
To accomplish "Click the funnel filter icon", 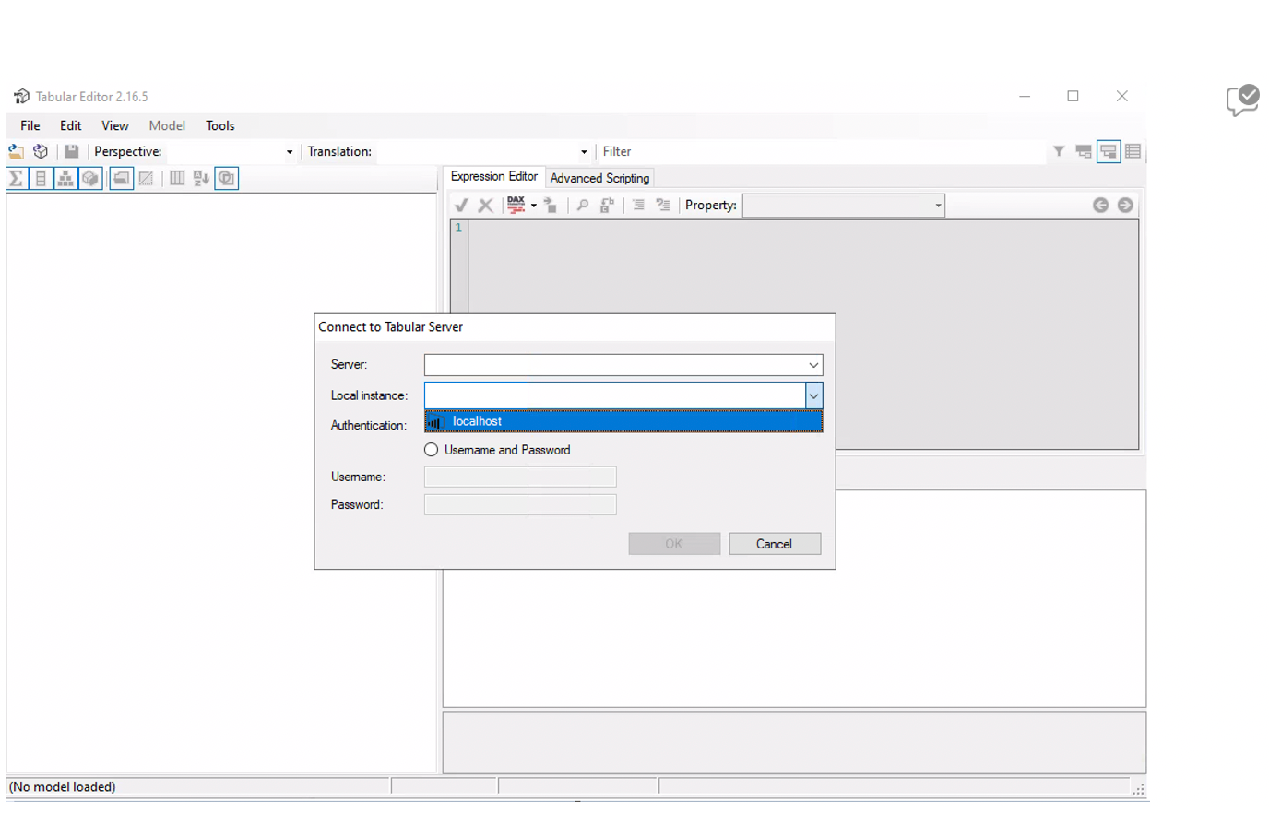I will 1059,151.
